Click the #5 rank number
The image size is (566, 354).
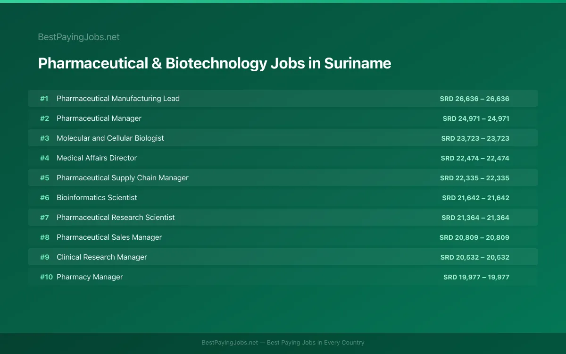(44, 178)
